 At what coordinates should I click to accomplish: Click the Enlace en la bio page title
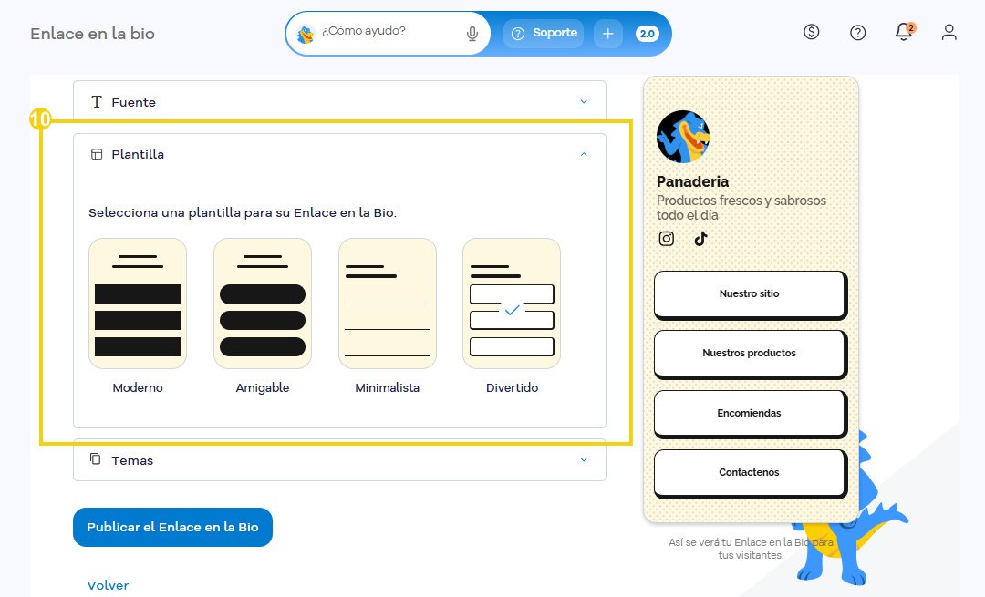(x=92, y=34)
